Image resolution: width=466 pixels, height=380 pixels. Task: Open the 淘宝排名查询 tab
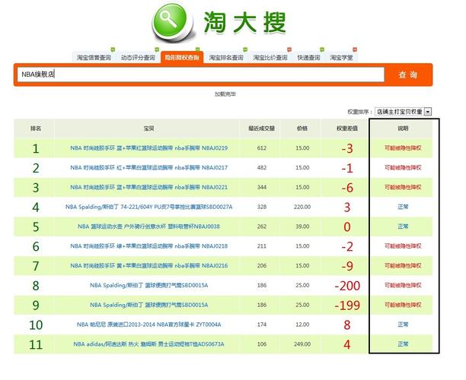(226, 58)
